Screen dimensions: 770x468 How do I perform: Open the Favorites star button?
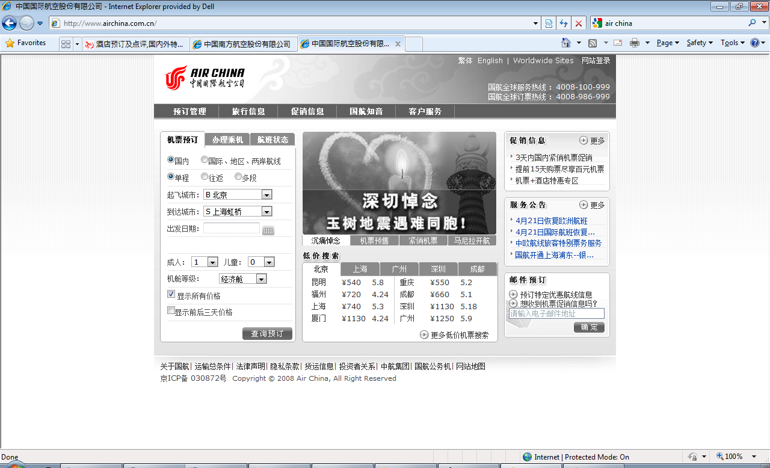tap(26, 43)
